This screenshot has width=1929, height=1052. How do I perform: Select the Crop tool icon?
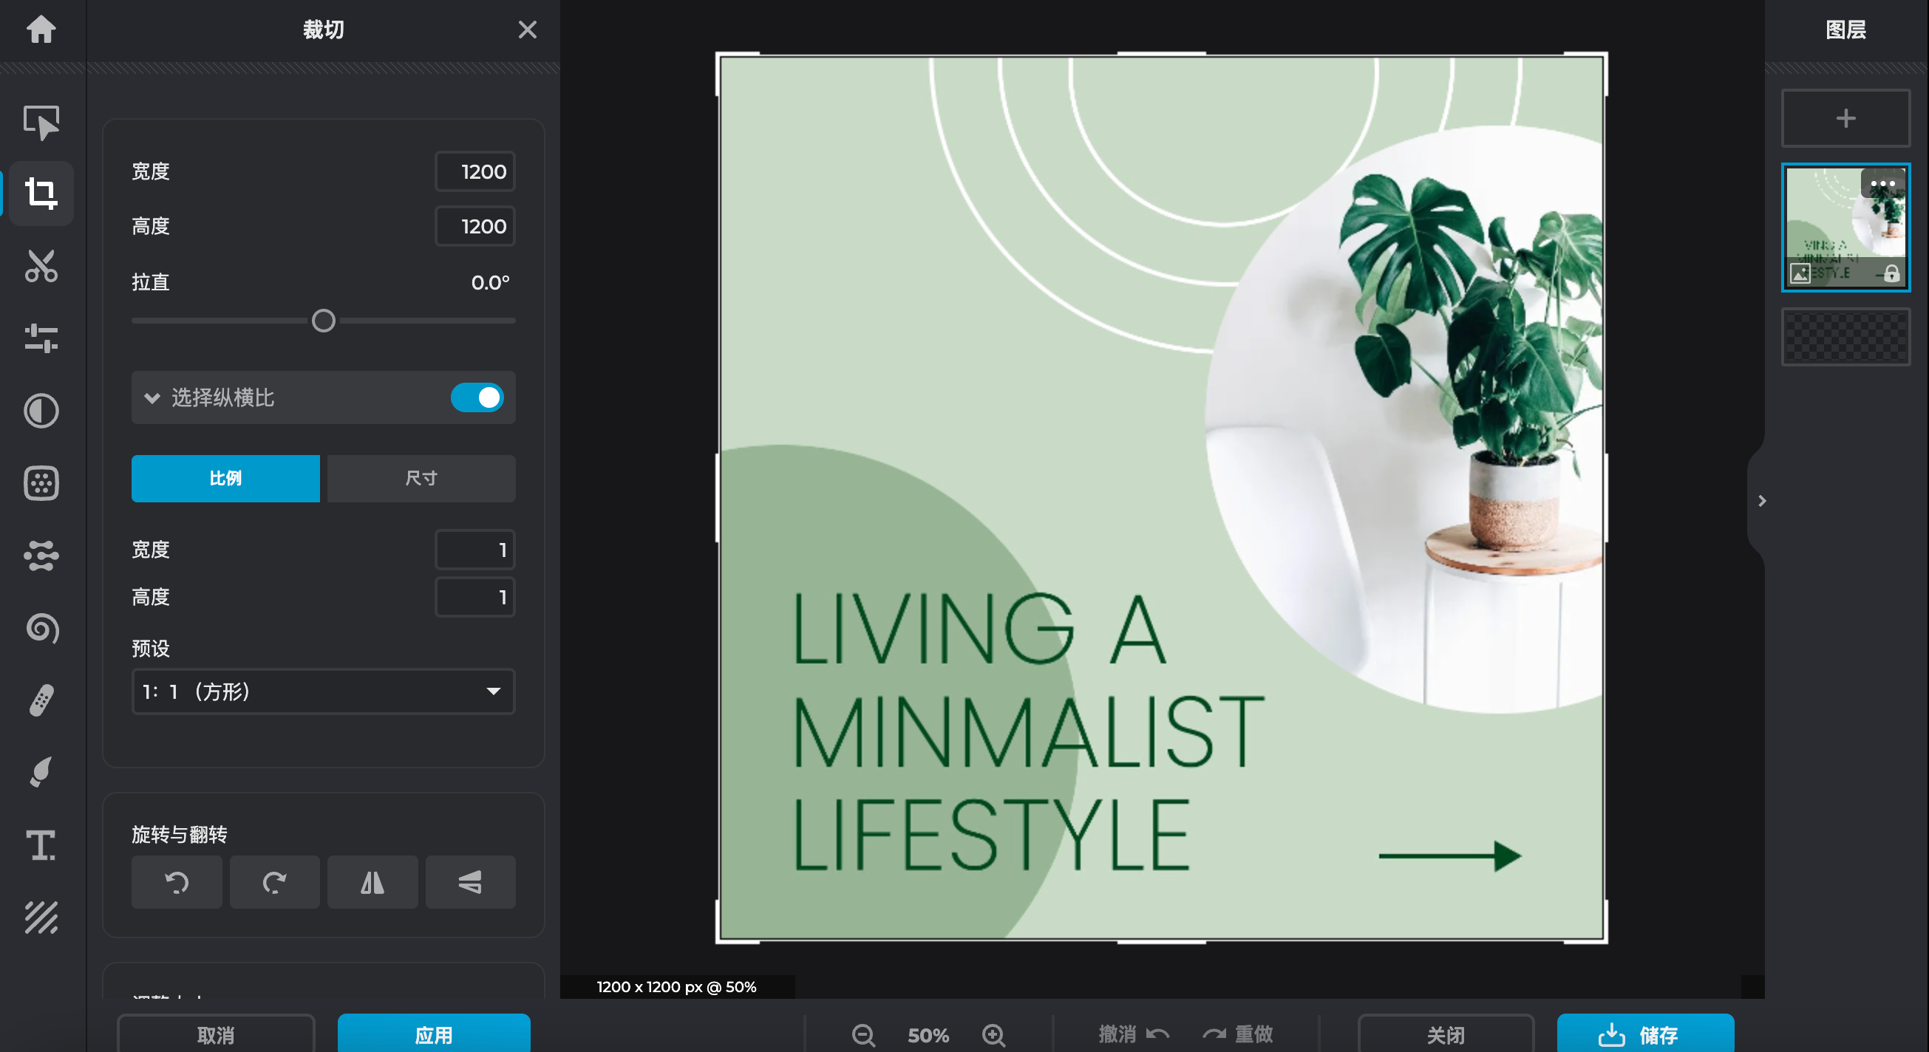[41, 193]
